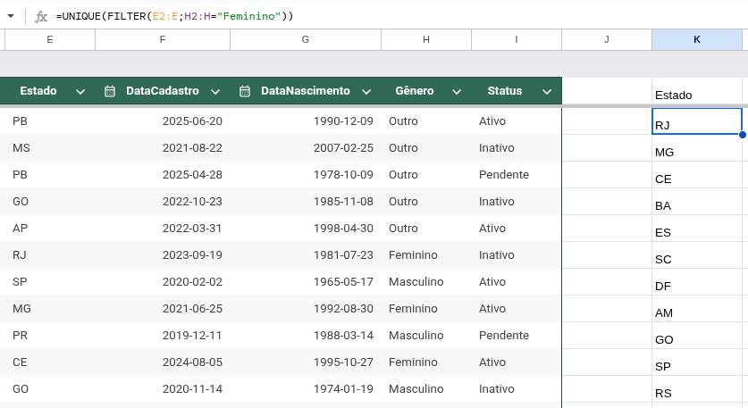Image resolution: width=748 pixels, height=408 pixels.
Task: Select cell RS in column K
Action: coord(697,389)
